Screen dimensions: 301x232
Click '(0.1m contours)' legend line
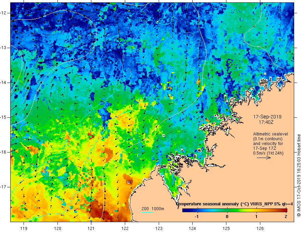point(268,139)
